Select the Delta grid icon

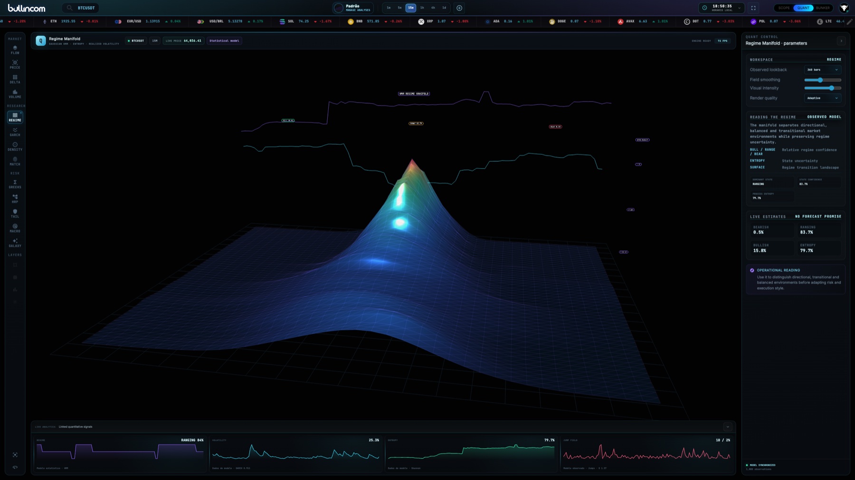pyautogui.click(x=15, y=79)
